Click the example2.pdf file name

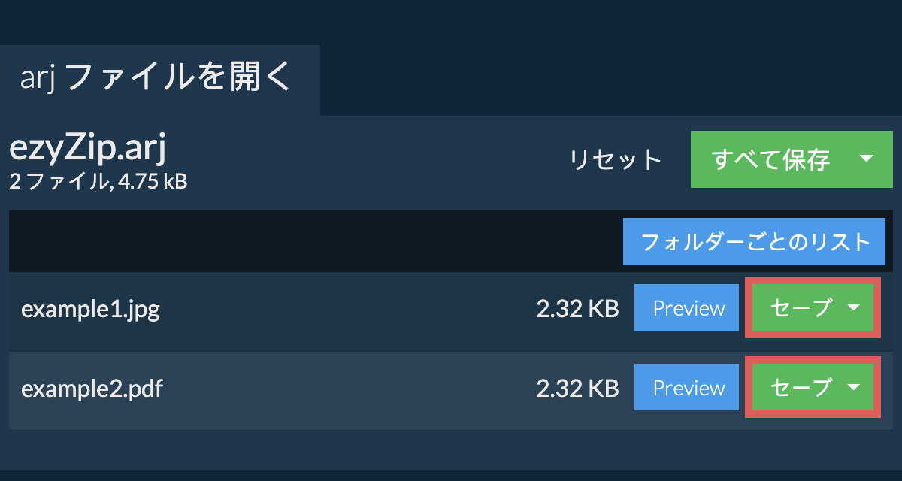point(92,389)
